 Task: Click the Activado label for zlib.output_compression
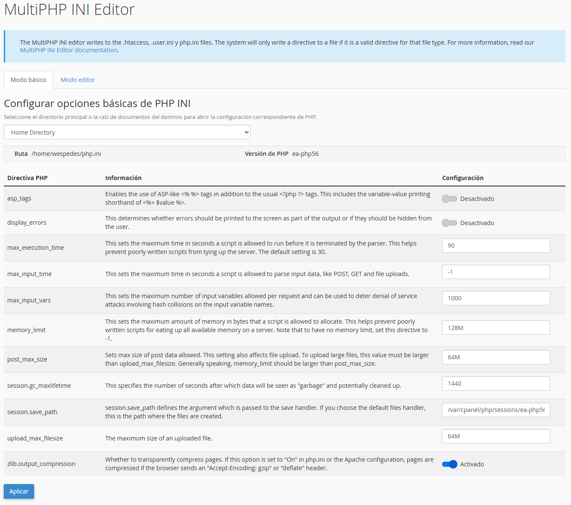pyautogui.click(x=472, y=464)
